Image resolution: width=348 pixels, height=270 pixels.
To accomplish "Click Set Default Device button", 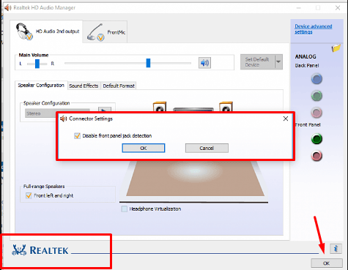I will click(257, 62).
